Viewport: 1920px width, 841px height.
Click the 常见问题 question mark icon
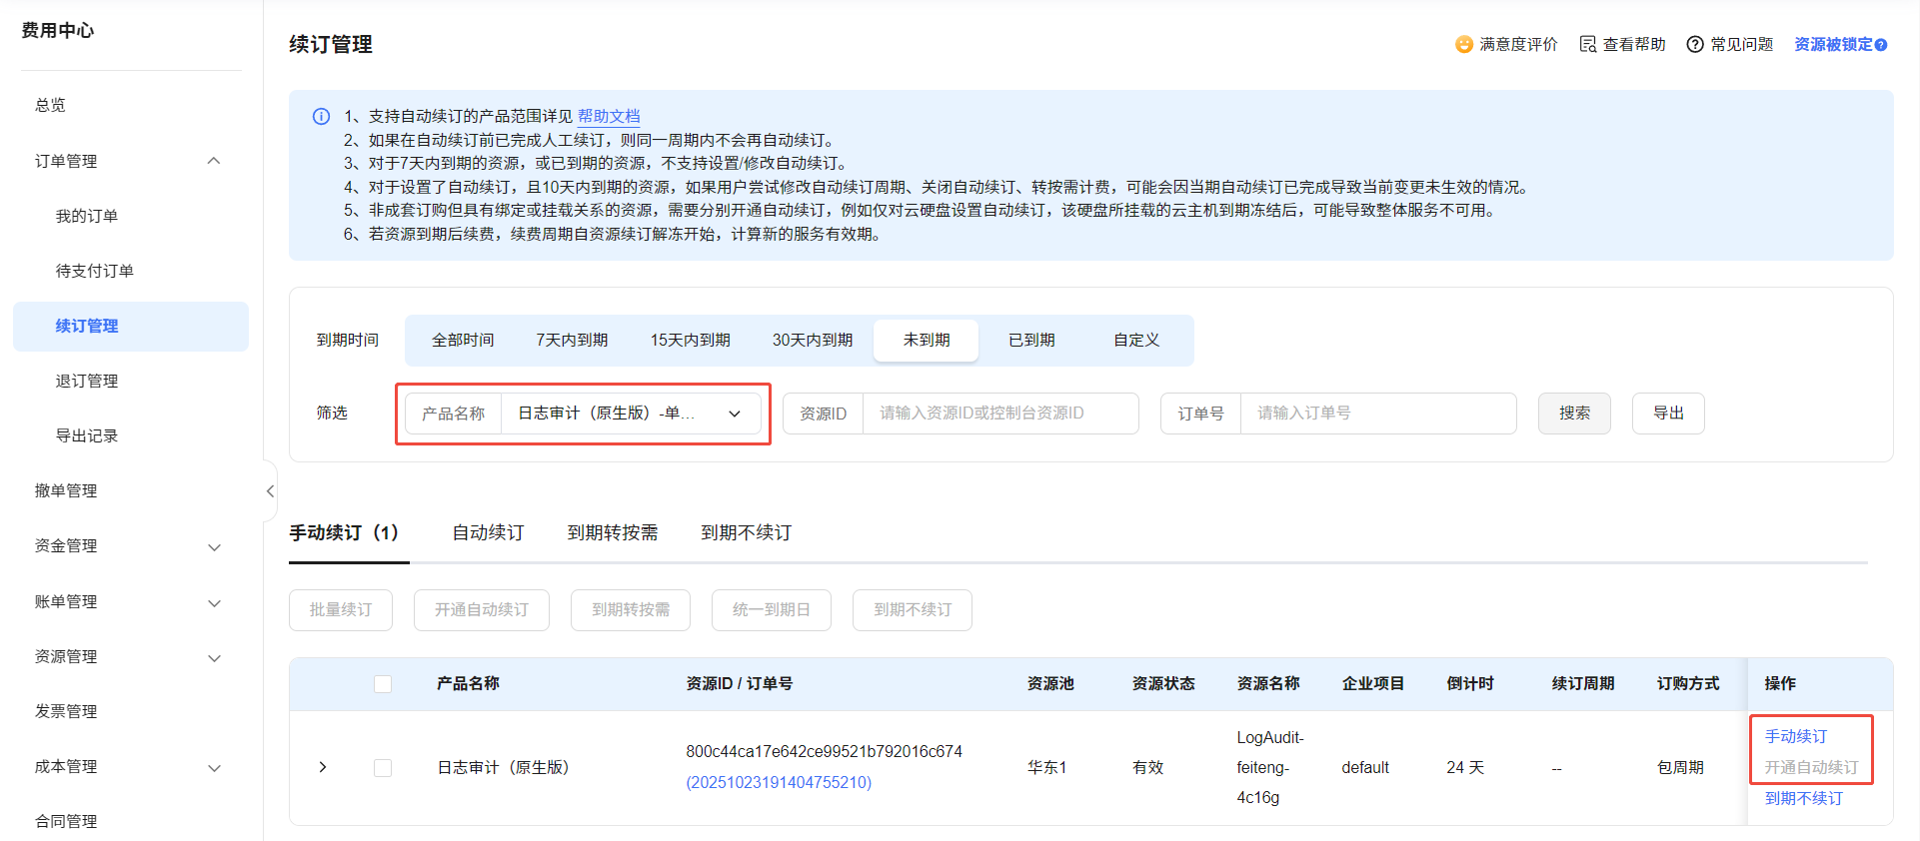click(x=1694, y=45)
